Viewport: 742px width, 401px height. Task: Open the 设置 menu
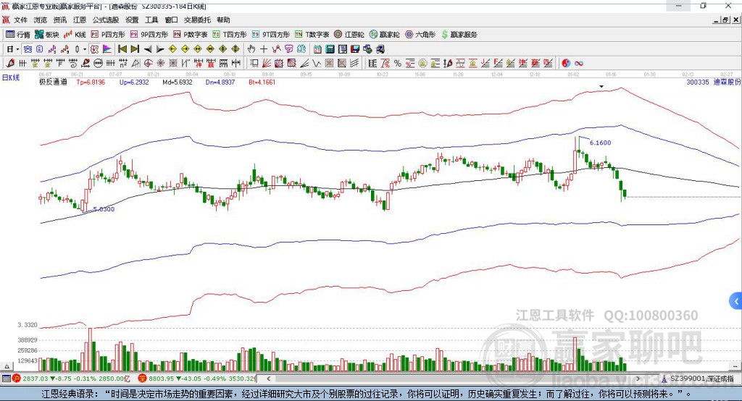132,20
